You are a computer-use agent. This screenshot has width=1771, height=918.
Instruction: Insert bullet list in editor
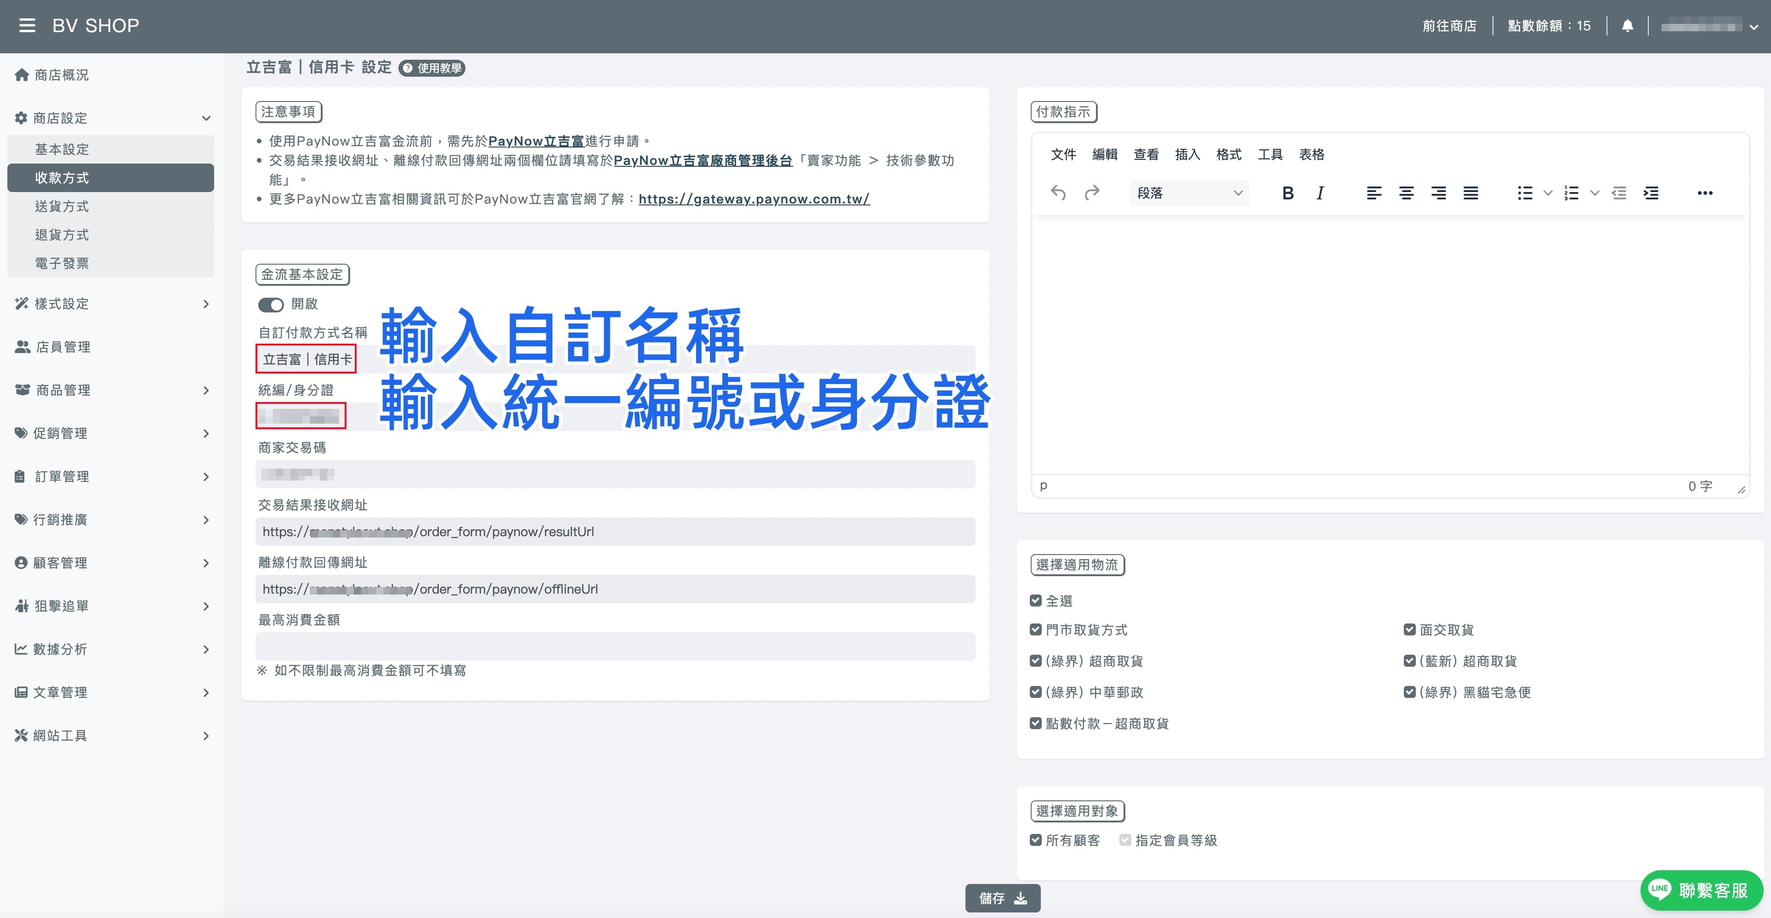tap(1525, 193)
